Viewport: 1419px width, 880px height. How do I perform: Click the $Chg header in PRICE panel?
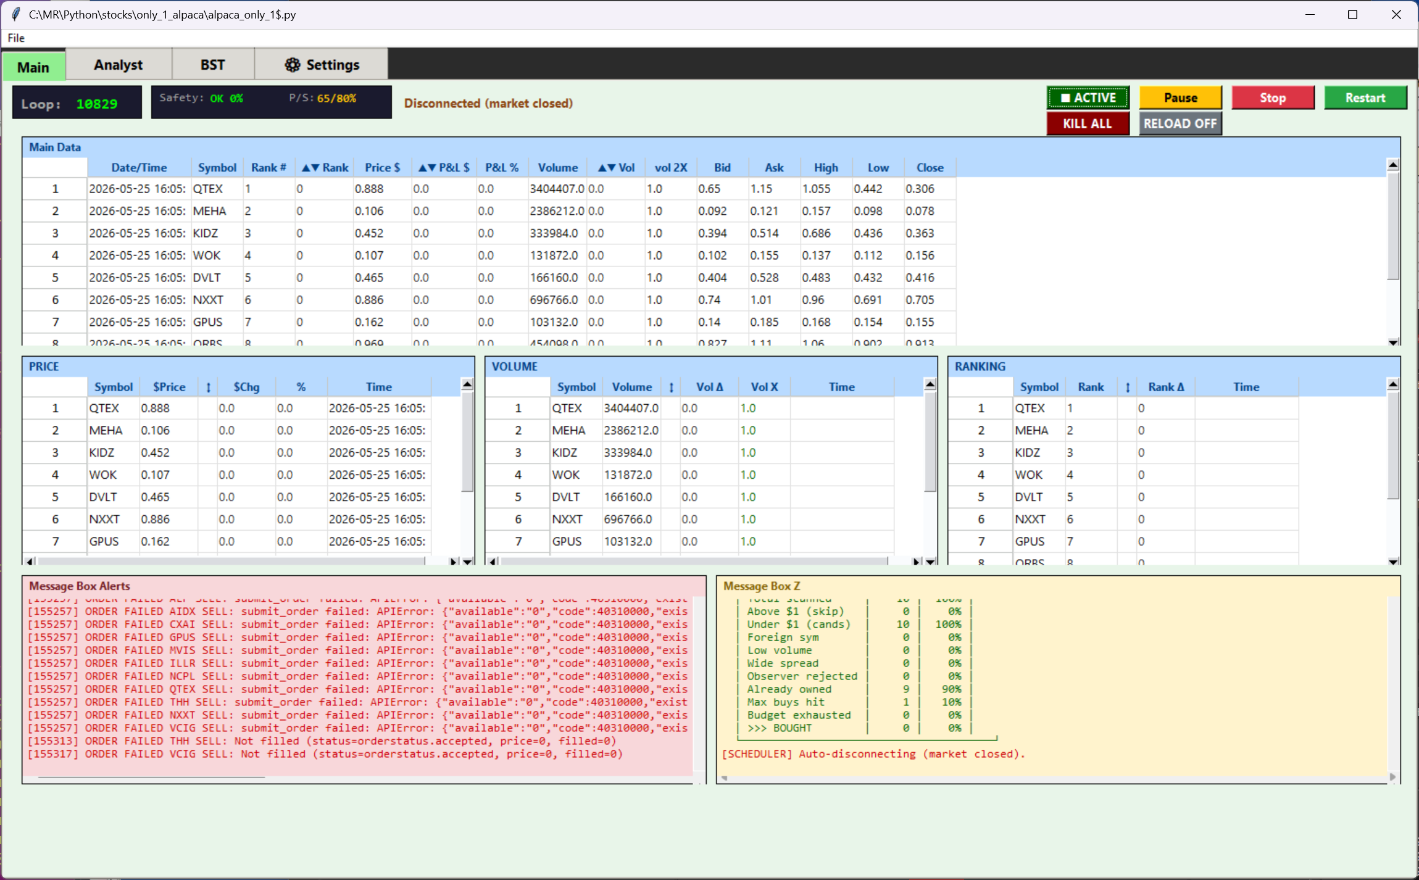[x=246, y=388]
